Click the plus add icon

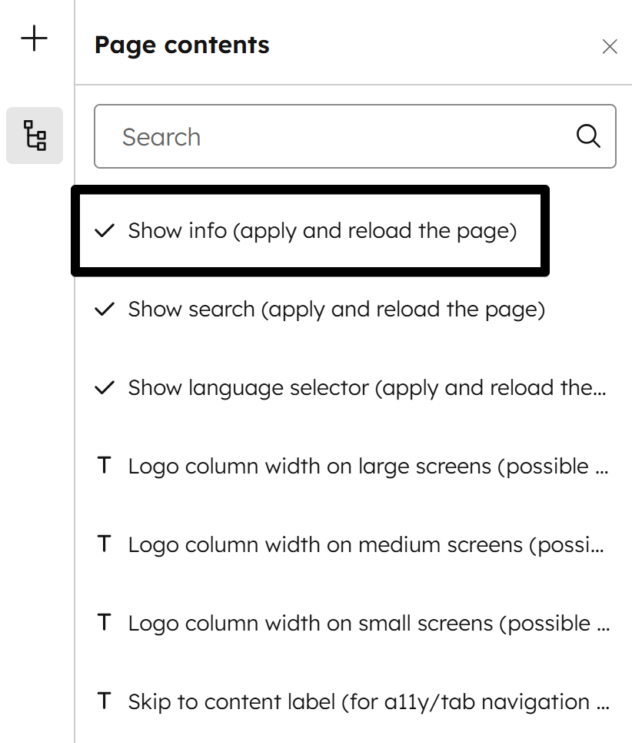click(x=35, y=38)
